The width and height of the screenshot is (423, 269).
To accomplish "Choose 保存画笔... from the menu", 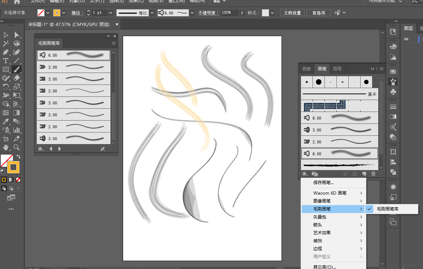I will pos(323,183).
